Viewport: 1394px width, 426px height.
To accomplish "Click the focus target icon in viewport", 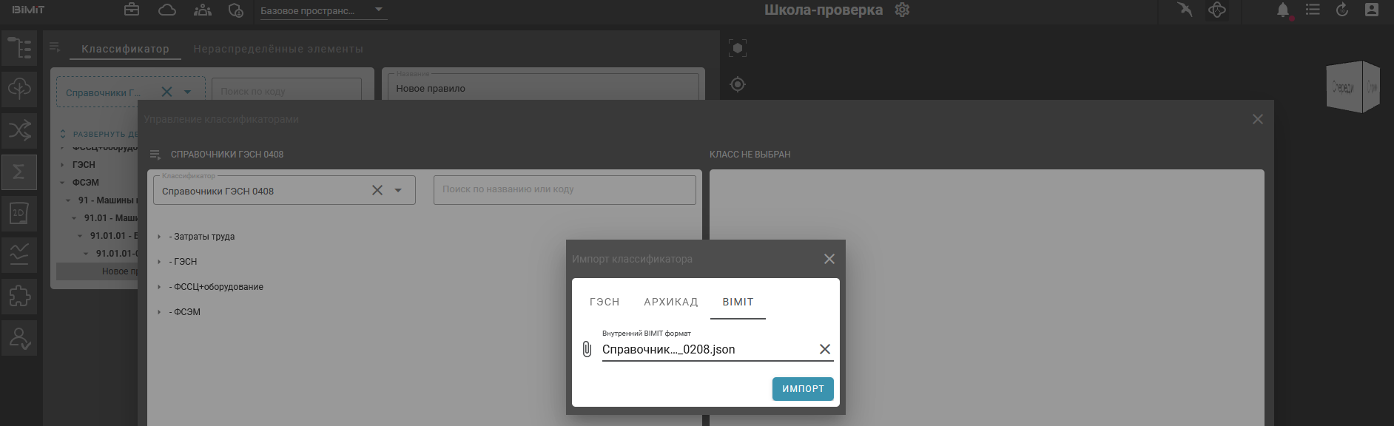I will click(738, 84).
